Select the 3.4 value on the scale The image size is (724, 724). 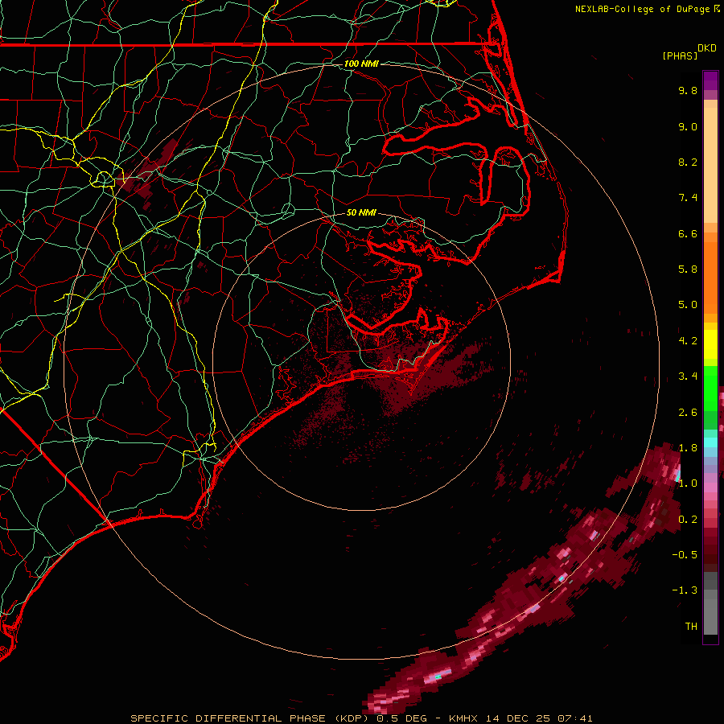688,376
